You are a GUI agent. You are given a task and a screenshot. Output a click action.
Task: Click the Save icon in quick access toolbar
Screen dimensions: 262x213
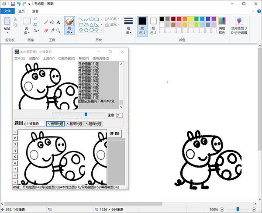coord(13,3)
